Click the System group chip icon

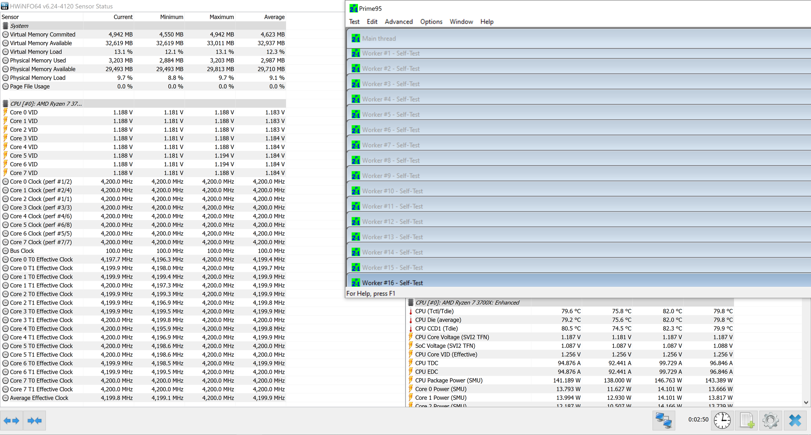[x=5, y=26]
